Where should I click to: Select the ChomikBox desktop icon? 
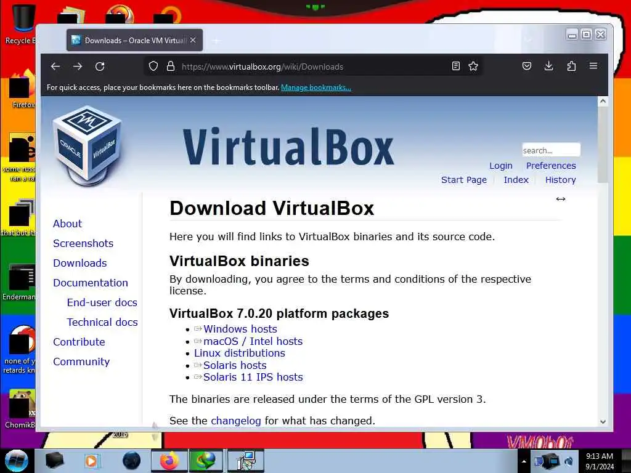(x=19, y=410)
